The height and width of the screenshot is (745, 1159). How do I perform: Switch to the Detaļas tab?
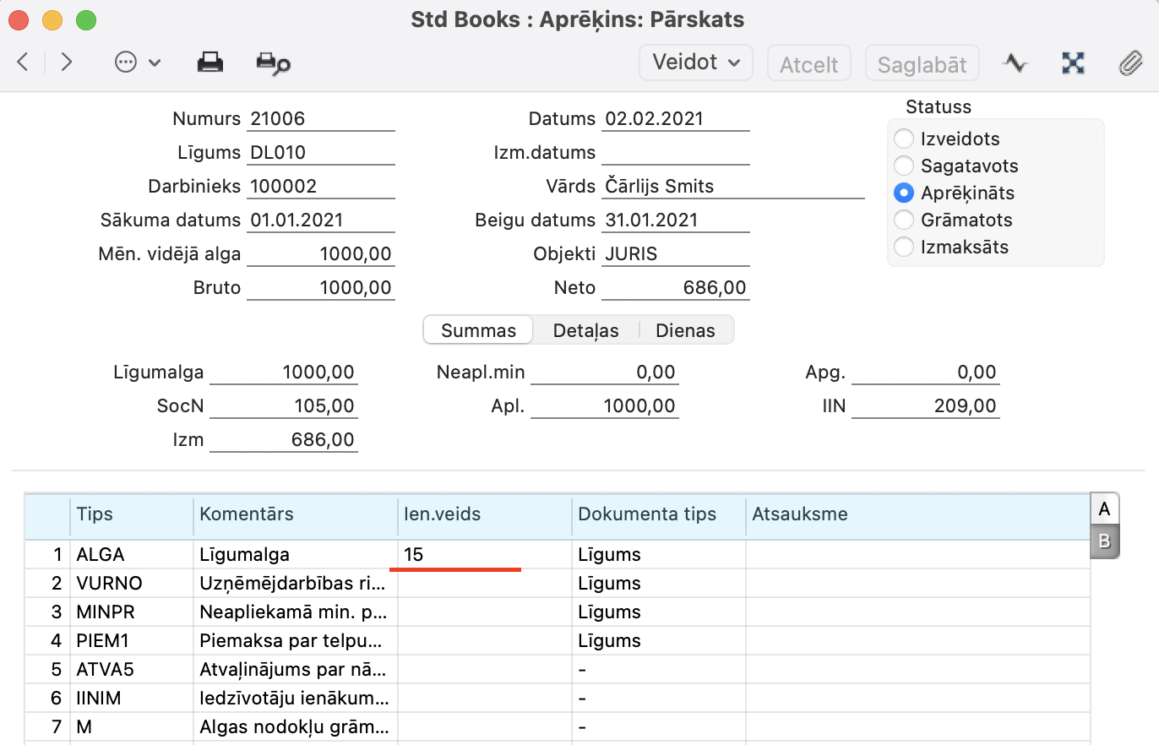[x=585, y=331]
